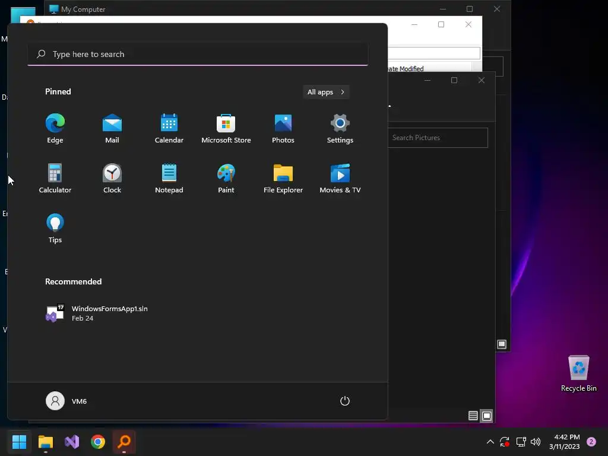This screenshot has height=456, width=608.
Task: Open the Calendar app
Action: point(169,128)
